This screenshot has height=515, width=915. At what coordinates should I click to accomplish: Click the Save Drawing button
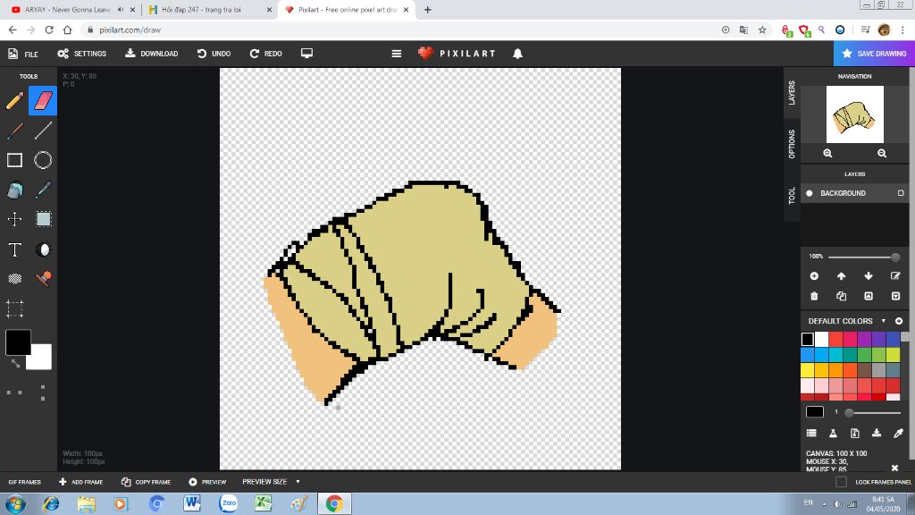pos(874,53)
